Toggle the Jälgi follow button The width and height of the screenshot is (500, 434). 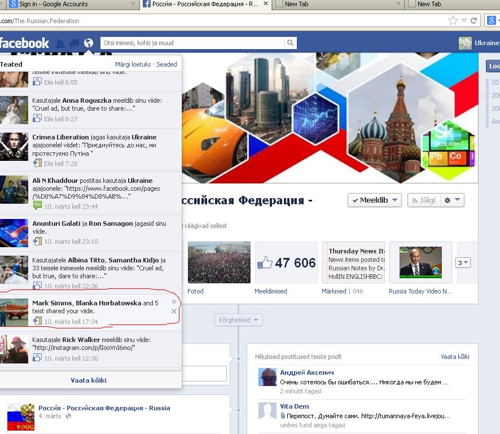point(424,200)
